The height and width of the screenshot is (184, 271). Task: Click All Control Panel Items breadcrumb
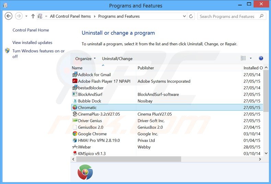[x=70, y=16]
